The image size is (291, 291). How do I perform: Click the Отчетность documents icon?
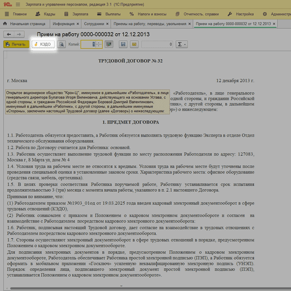click(177, 14)
